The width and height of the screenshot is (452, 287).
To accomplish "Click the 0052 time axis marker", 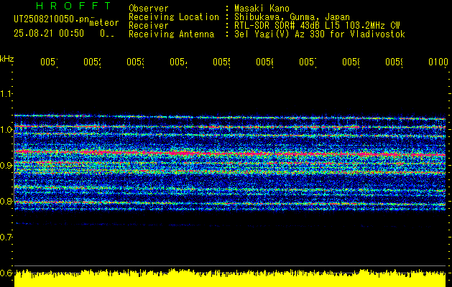I will tap(92, 62).
